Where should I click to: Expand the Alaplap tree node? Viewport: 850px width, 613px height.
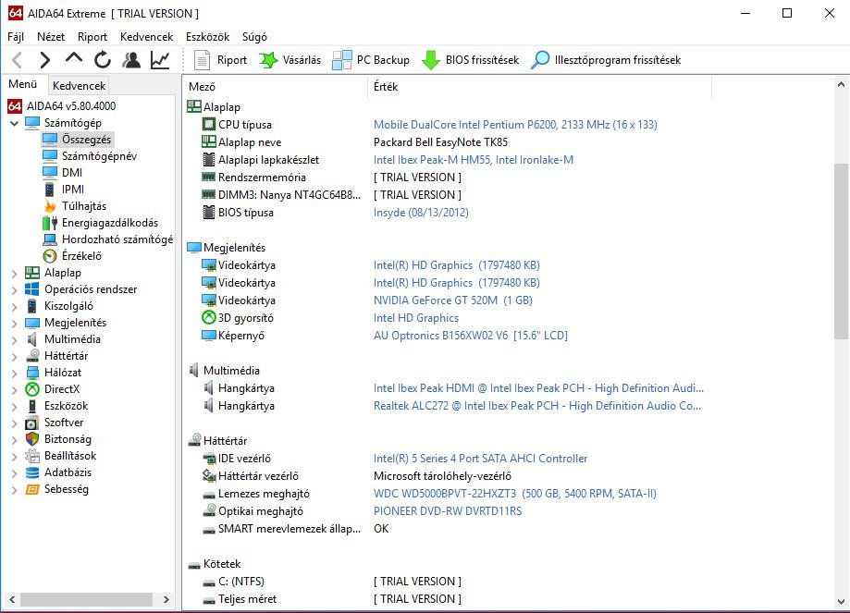[x=14, y=274]
